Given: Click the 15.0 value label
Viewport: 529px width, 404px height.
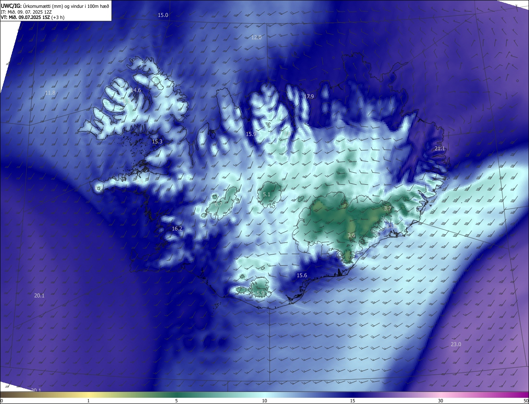Looking at the screenshot, I should point(163,15).
